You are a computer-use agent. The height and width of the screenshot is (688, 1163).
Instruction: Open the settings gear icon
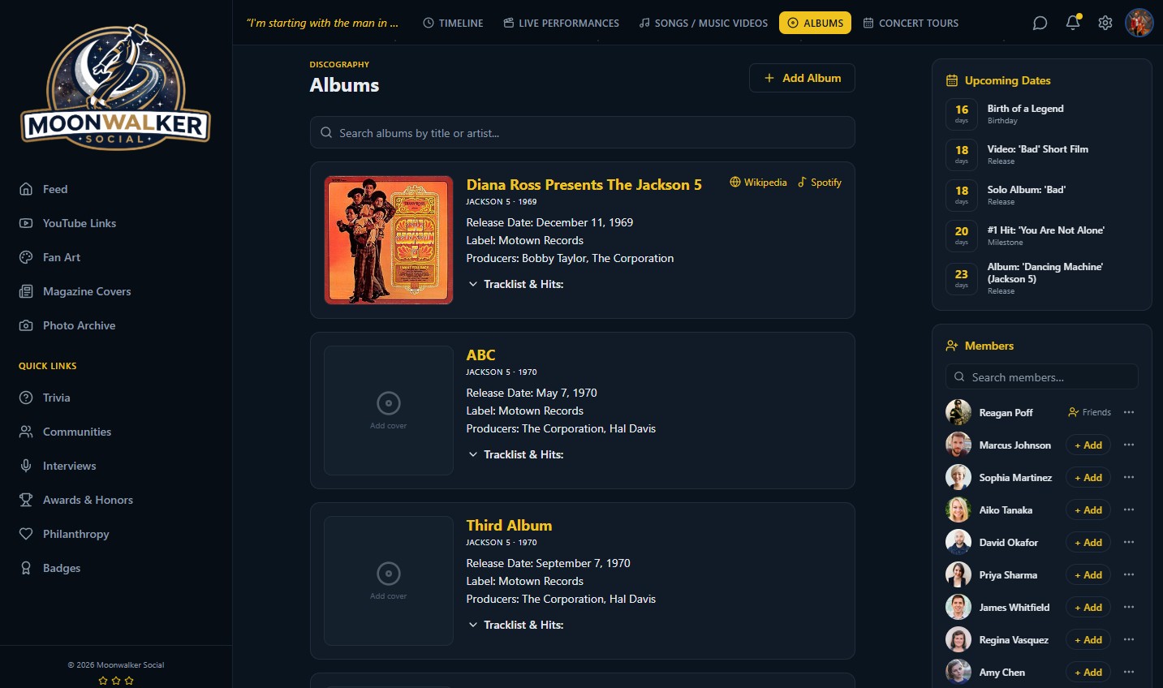point(1105,23)
